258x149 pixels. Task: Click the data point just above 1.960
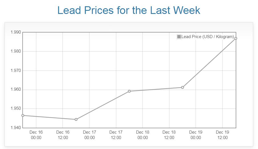click(x=182, y=87)
